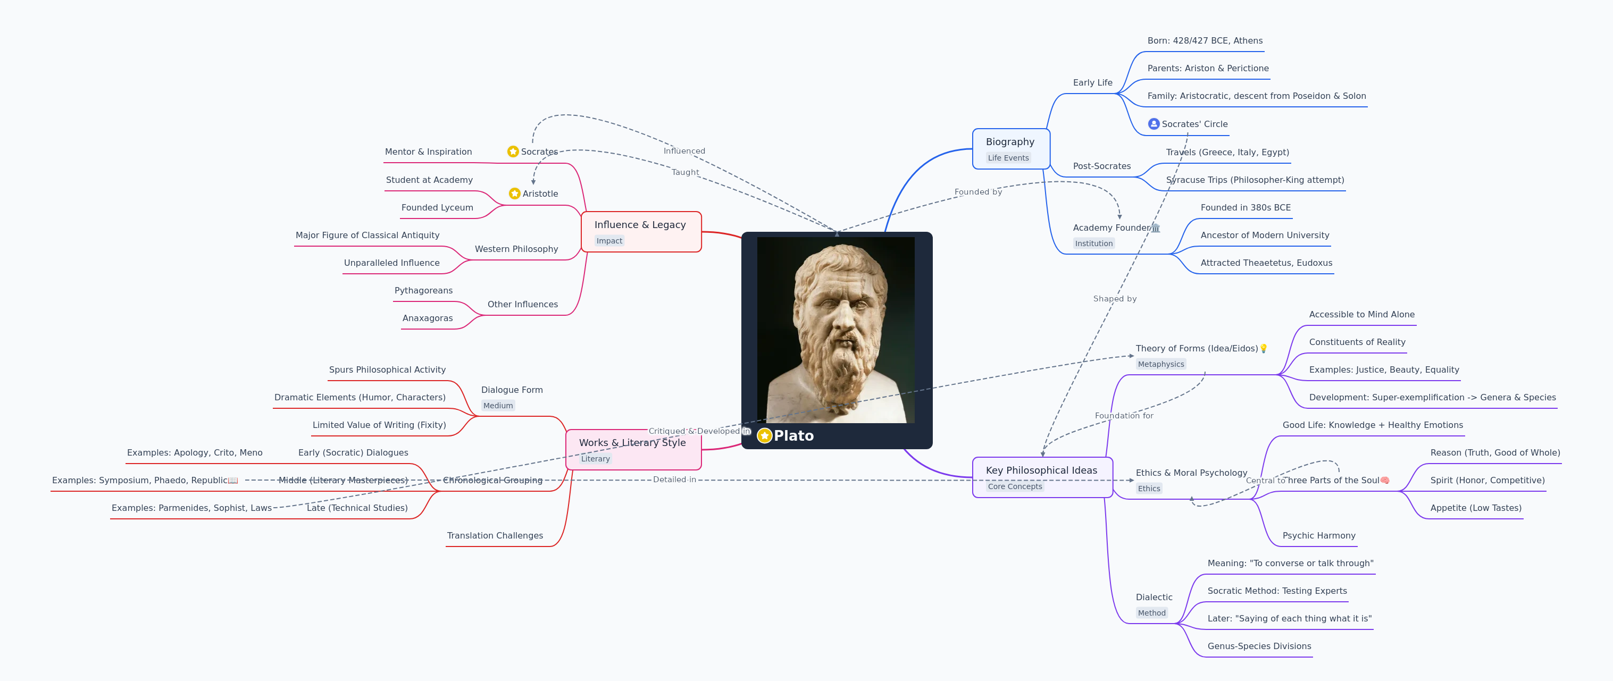
Task: Click 'Mentor & Inspiration'
Action: coord(428,152)
